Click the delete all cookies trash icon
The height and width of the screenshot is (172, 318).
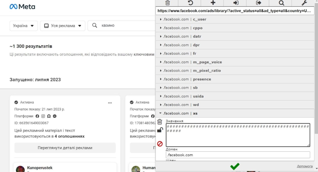tap(167, 3)
